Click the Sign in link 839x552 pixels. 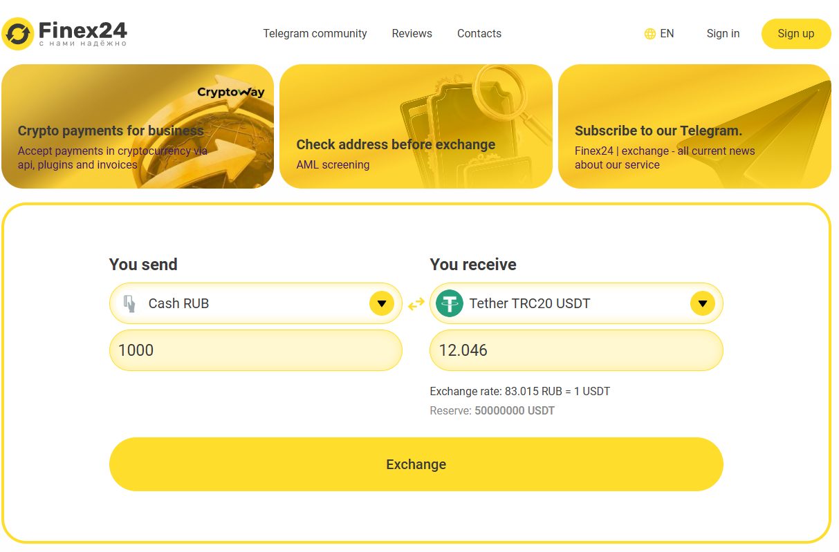click(723, 33)
